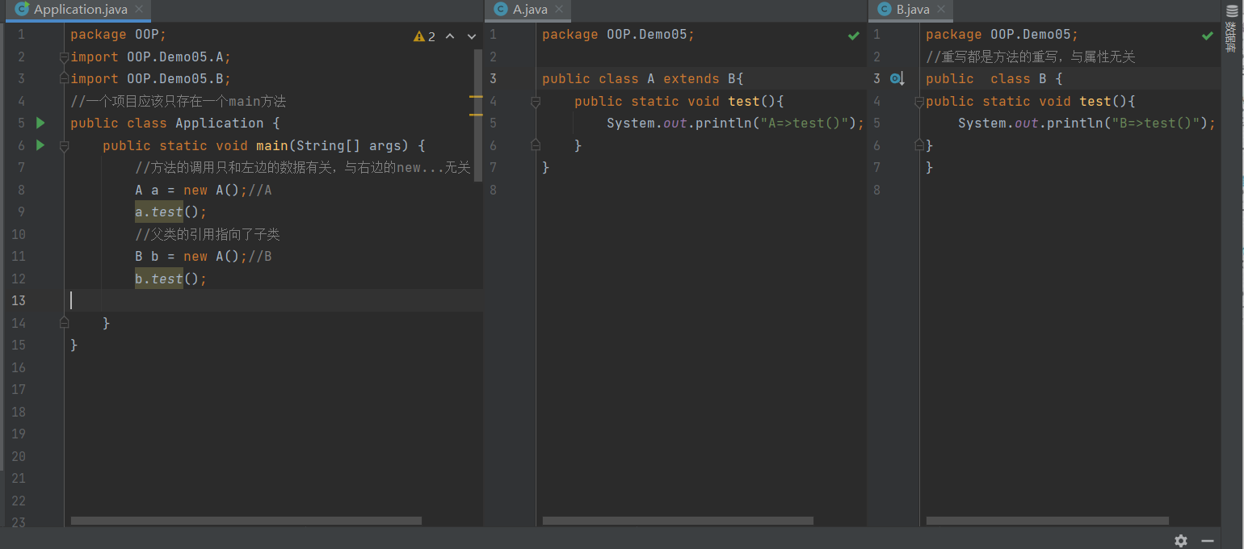This screenshot has width=1244, height=549.
Task: Click line number 13 in Application.java gutter
Action: pyautogui.click(x=19, y=300)
